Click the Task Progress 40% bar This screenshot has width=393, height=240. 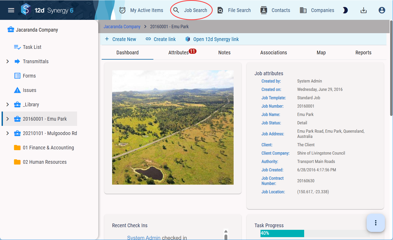point(282,233)
